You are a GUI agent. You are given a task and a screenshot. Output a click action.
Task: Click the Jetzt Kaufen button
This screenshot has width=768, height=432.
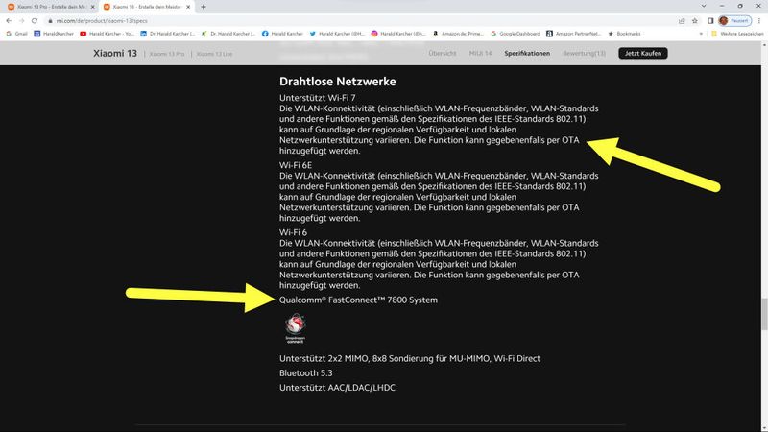click(642, 53)
